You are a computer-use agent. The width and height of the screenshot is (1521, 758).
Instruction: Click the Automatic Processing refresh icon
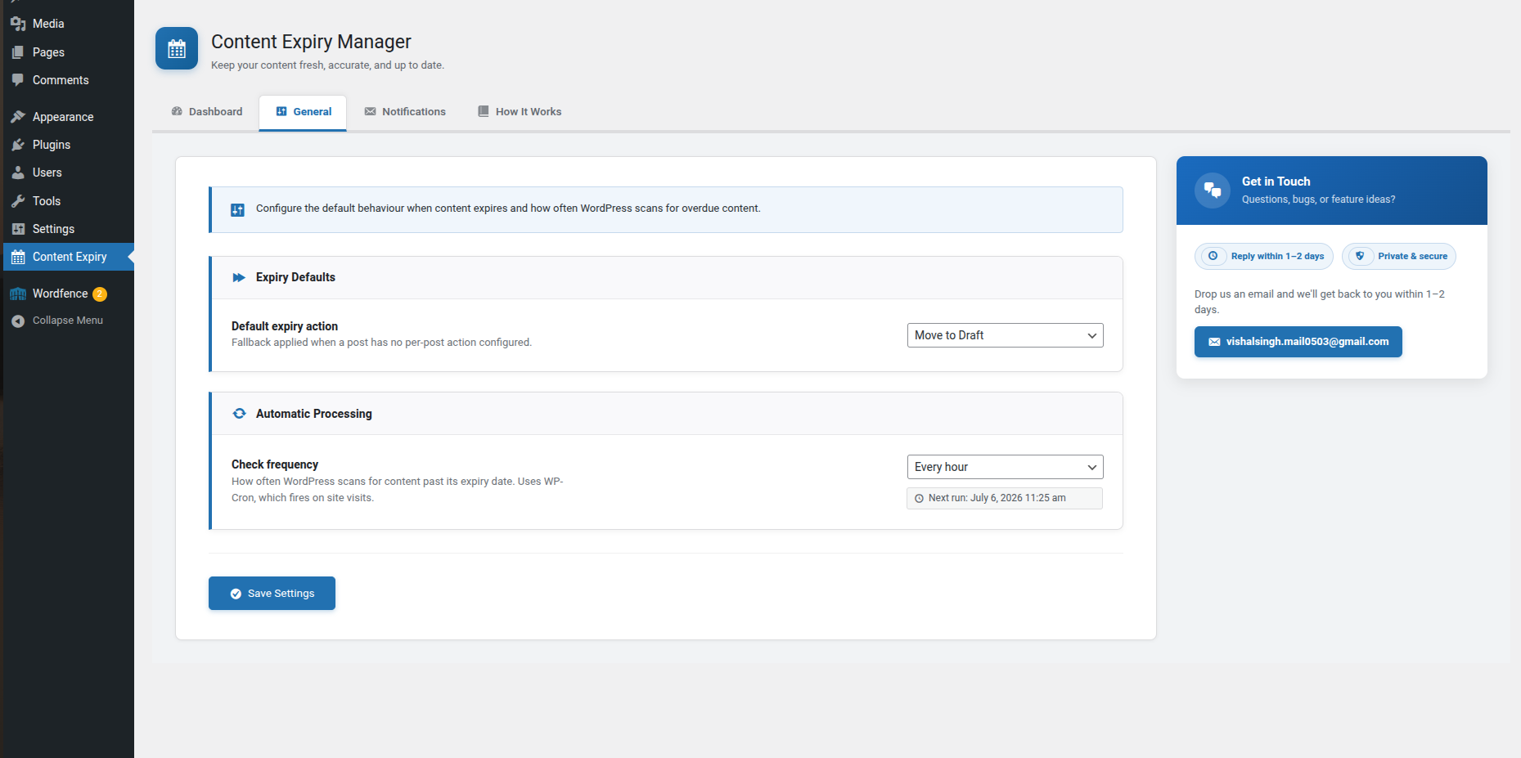(239, 414)
